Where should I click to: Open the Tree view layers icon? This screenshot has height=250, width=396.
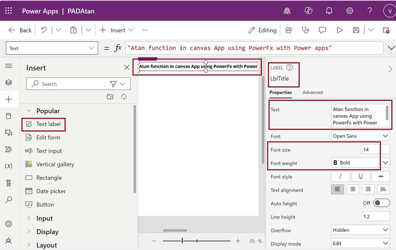click(x=8, y=82)
